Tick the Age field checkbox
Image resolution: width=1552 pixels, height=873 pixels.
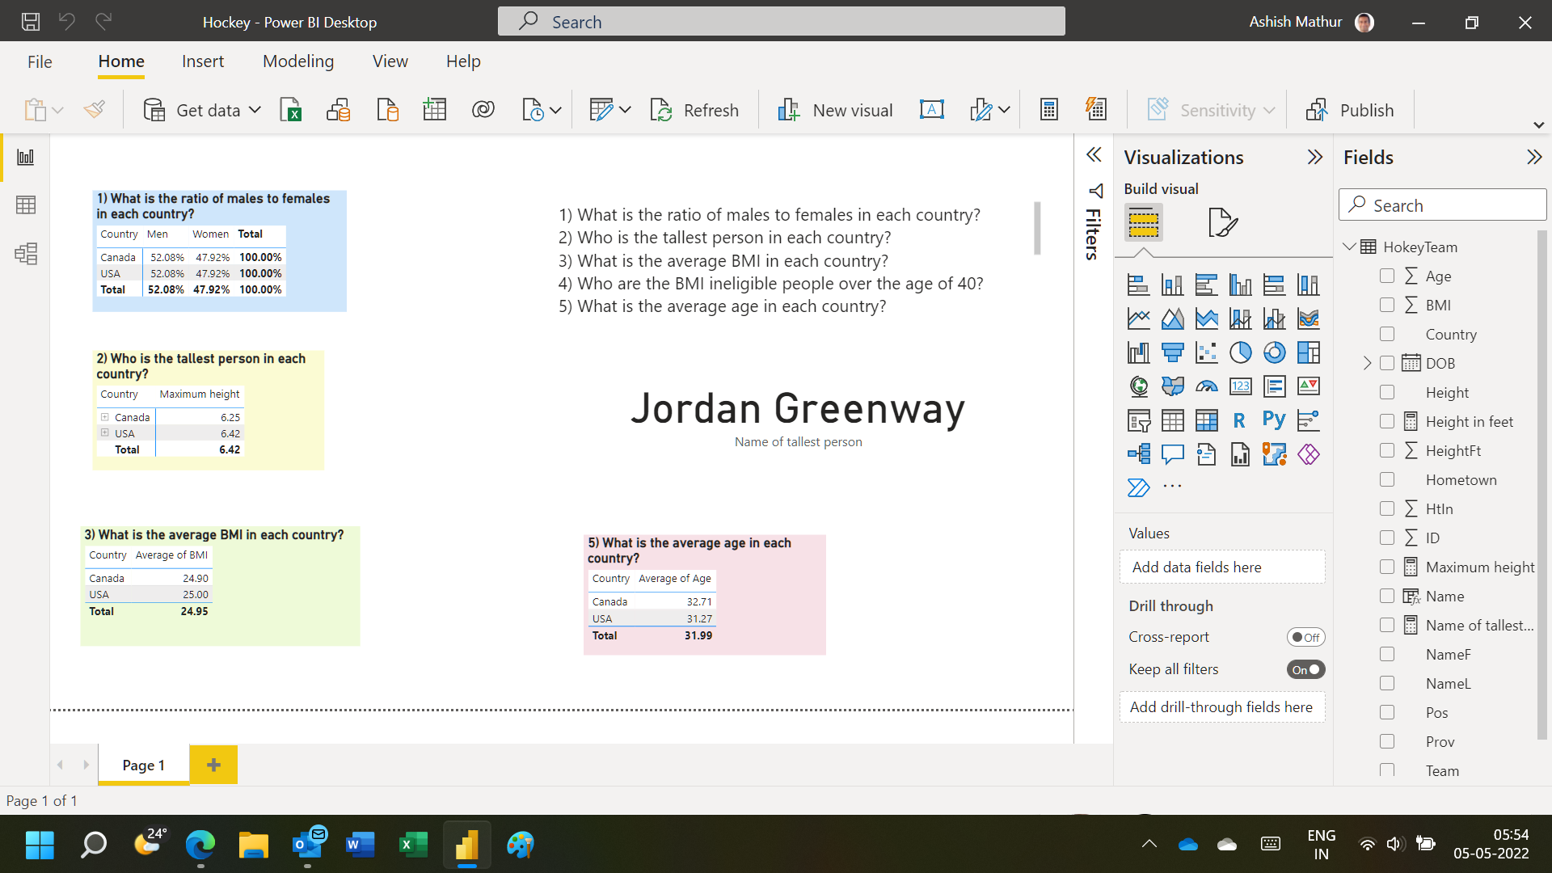pyautogui.click(x=1387, y=276)
